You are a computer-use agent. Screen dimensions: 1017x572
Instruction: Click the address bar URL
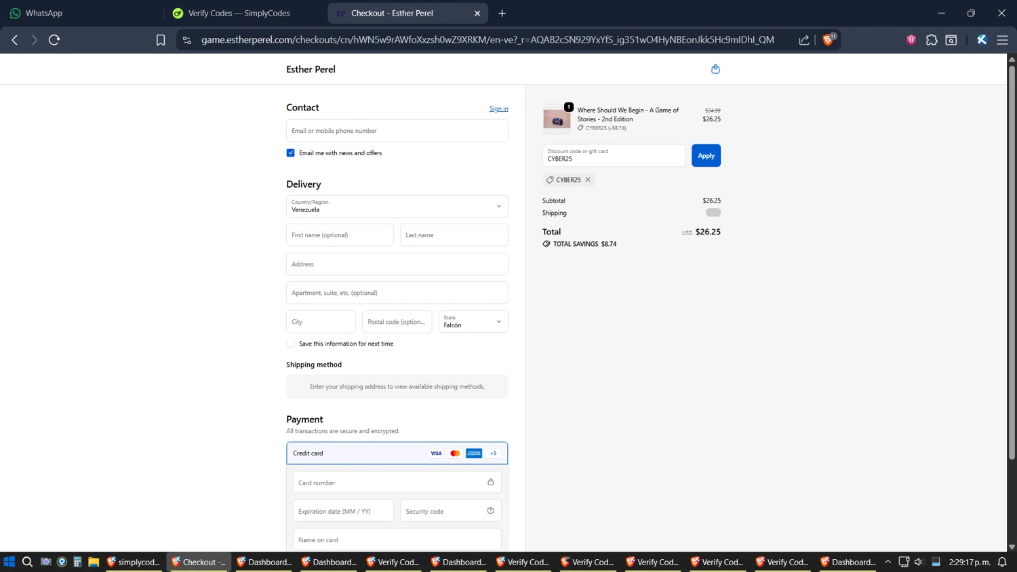click(487, 40)
